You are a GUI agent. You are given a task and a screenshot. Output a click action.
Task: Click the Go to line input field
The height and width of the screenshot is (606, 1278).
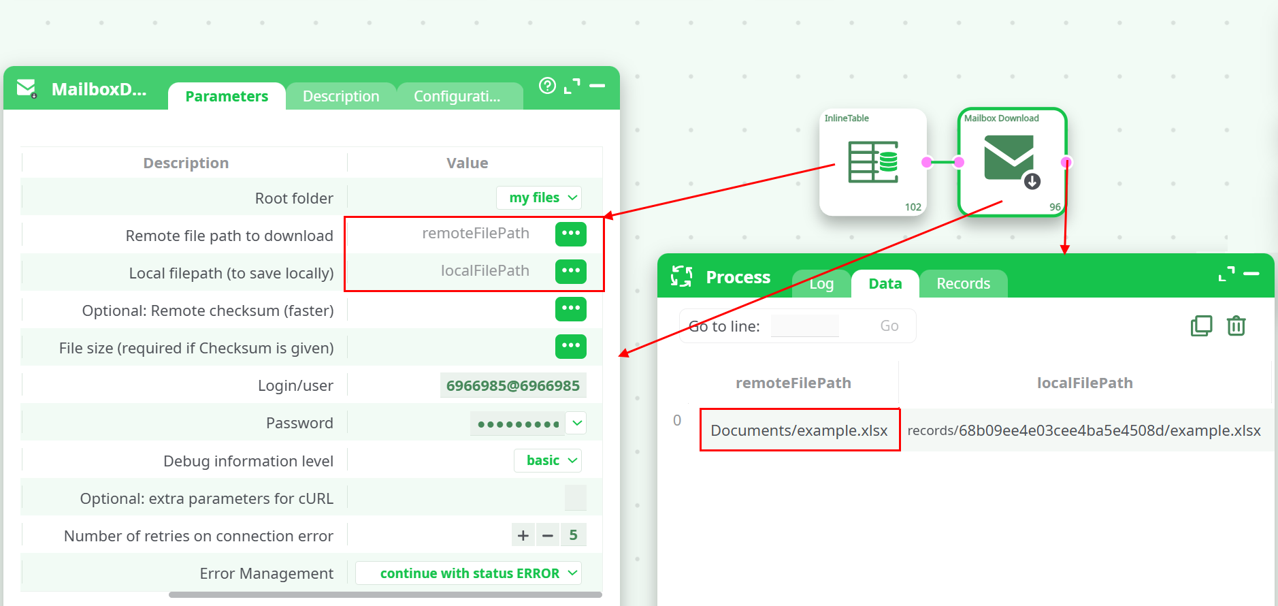tap(804, 326)
